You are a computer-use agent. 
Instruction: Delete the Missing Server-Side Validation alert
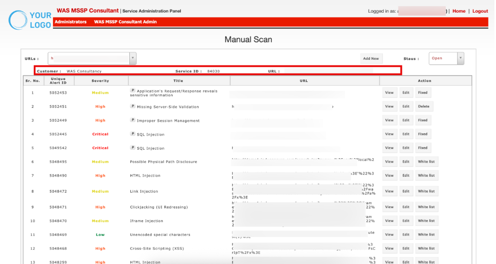coord(423,106)
